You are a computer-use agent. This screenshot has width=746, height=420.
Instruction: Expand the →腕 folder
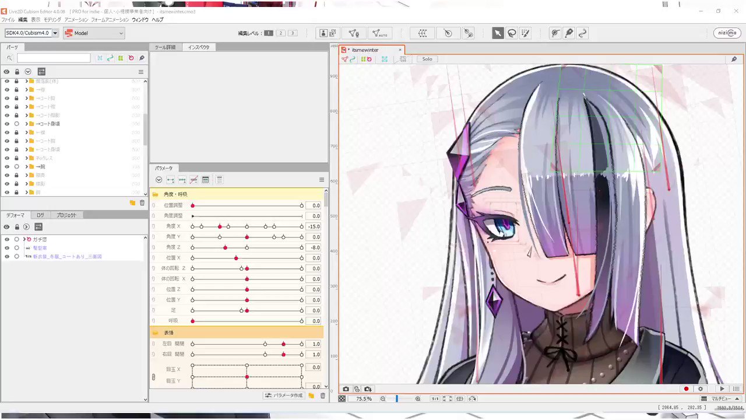pos(26,166)
